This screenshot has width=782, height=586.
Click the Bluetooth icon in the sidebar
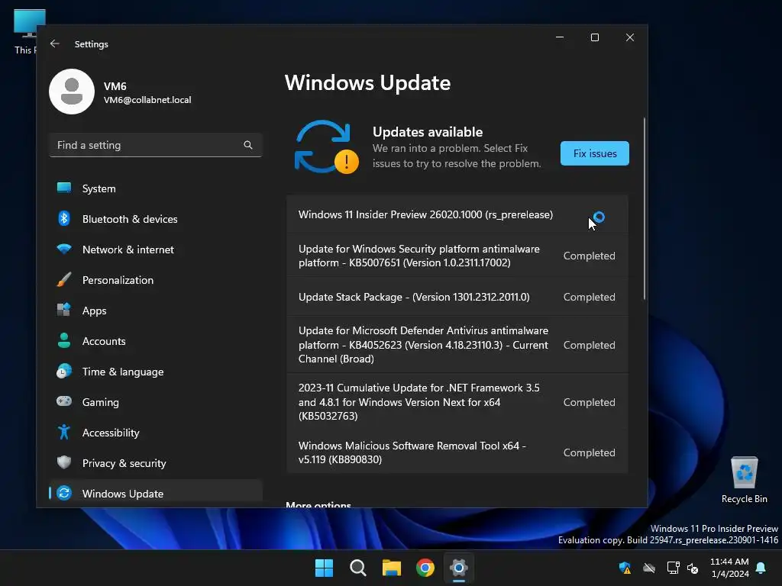[64, 218]
